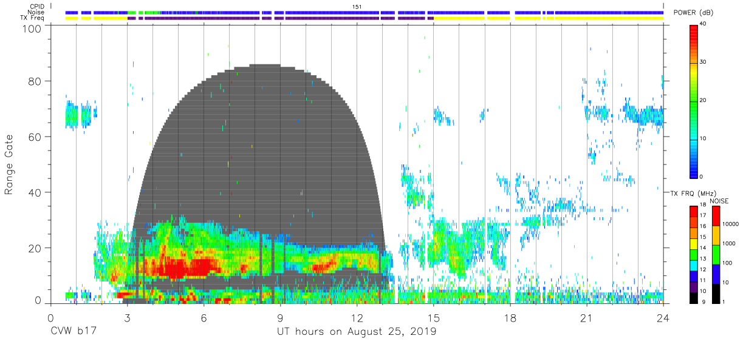This screenshot has width=746, height=344.
Task: Click the 100 label on NOISE legend
Action: 727,263
